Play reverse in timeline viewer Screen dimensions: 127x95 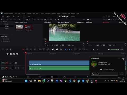click(x=101, y=45)
